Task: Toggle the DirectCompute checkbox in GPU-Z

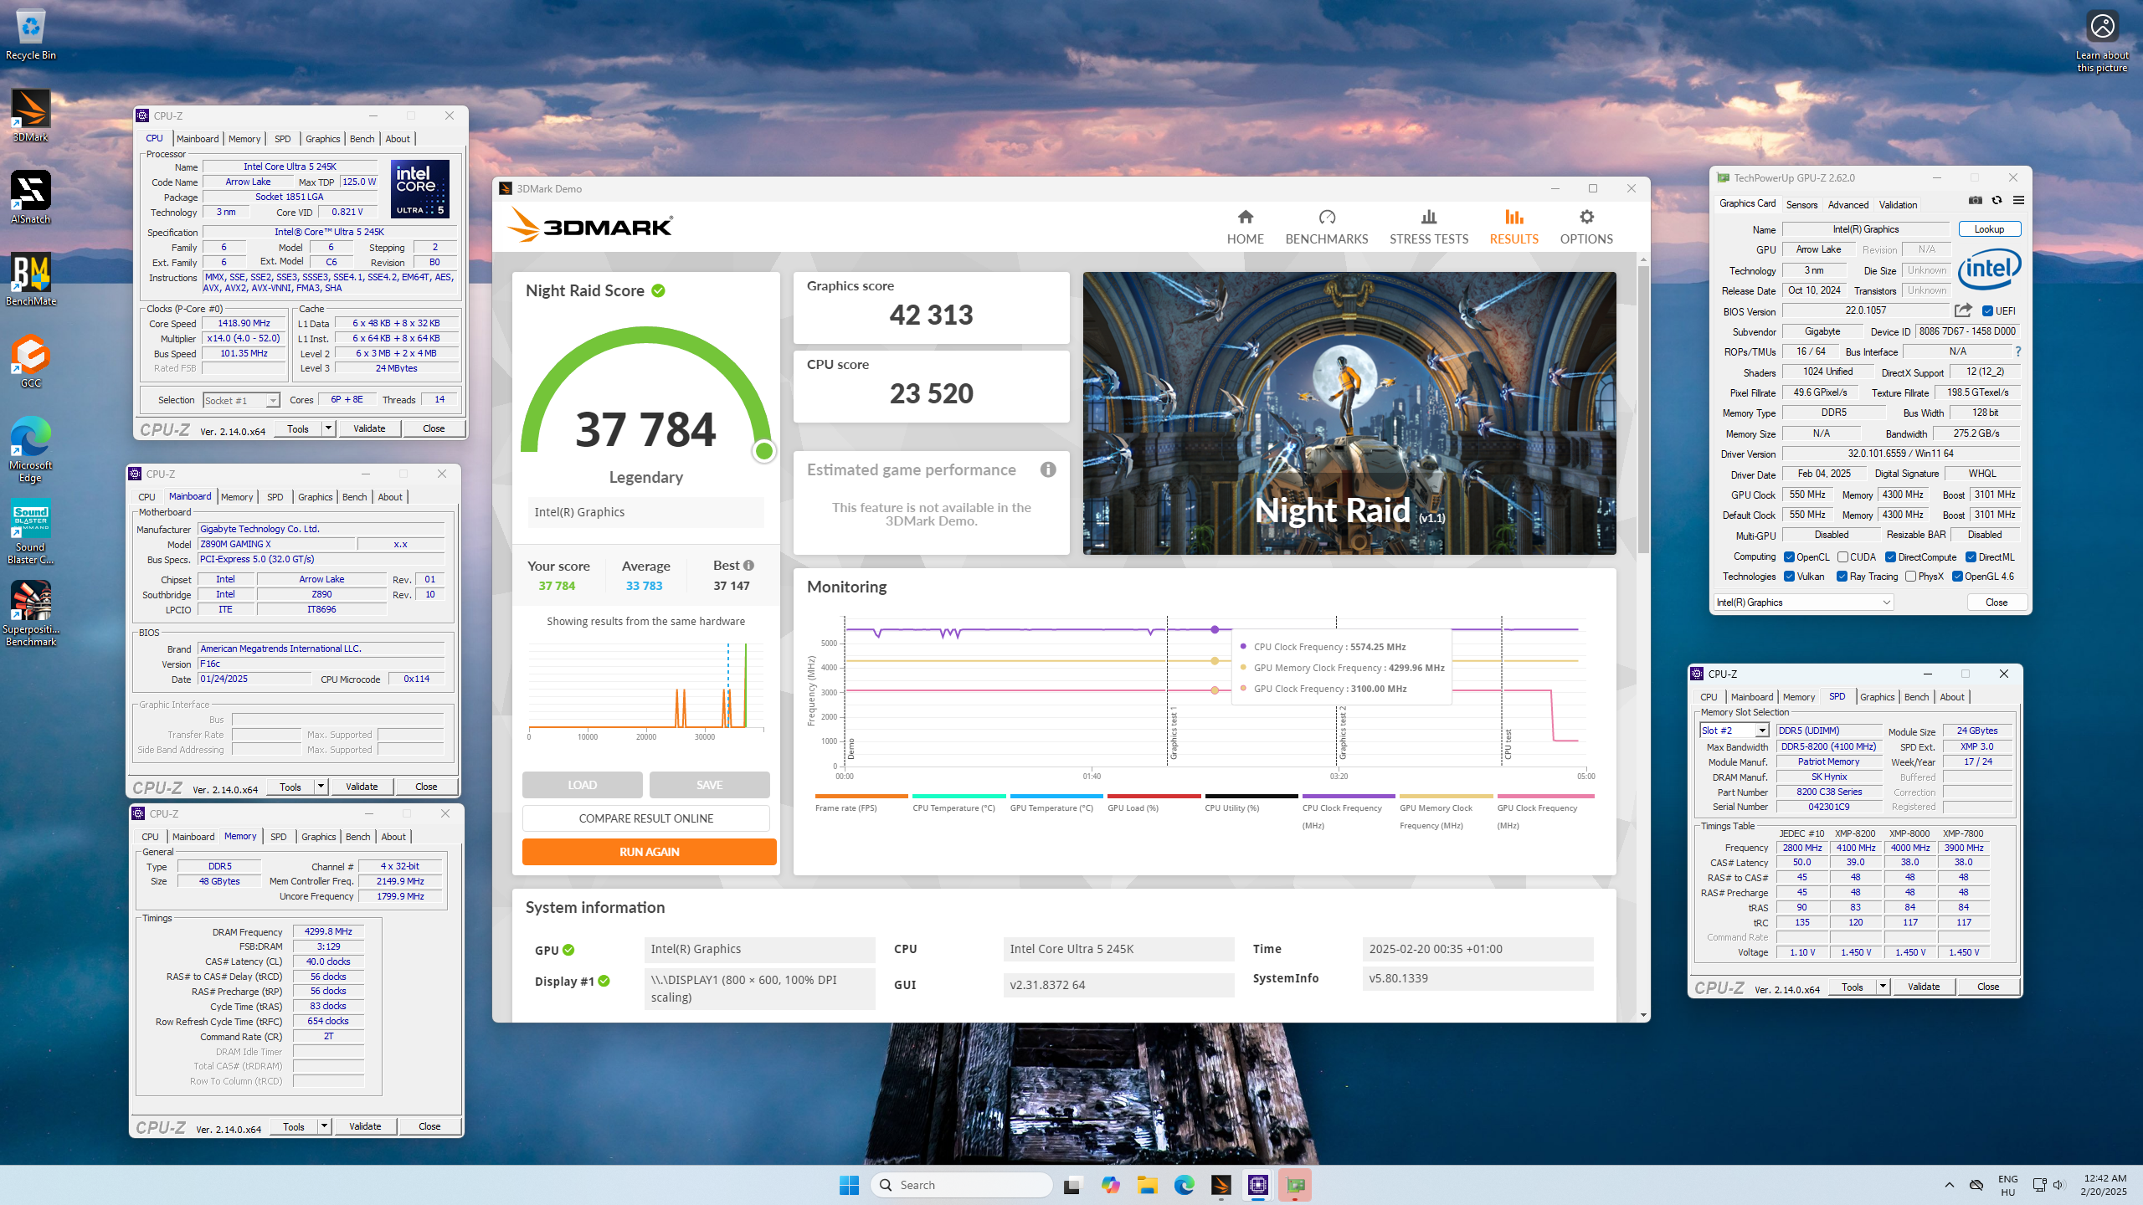Action: pyautogui.click(x=1890, y=557)
